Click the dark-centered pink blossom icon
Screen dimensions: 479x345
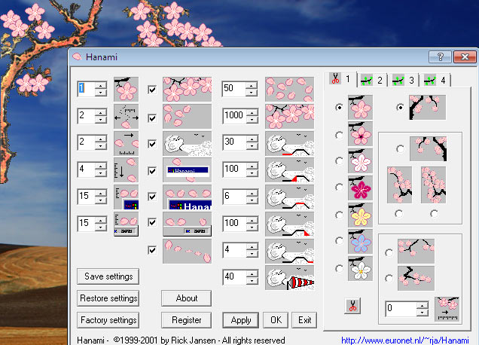tap(361, 134)
